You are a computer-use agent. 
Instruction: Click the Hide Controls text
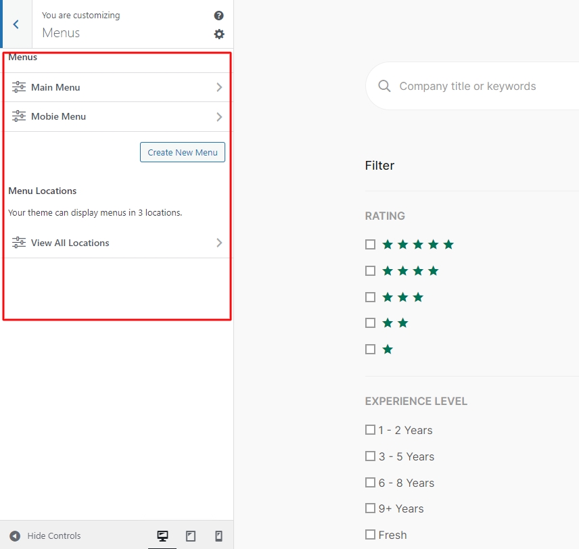pyautogui.click(x=54, y=536)
